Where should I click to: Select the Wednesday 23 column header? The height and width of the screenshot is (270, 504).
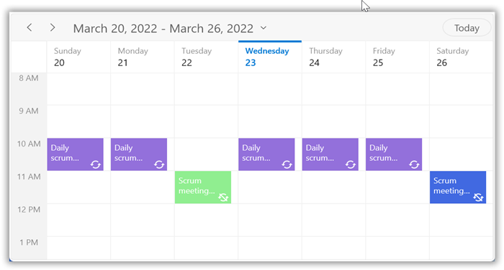coord(270,57)
